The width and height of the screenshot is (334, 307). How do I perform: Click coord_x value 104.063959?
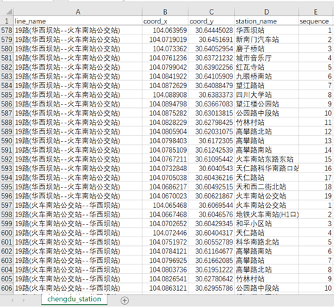pyautogui.click(x=165, y=30)
